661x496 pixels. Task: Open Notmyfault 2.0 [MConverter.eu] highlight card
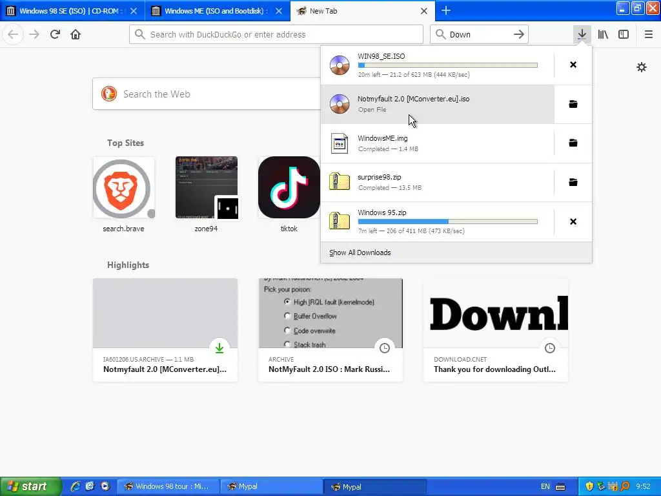[165, 330]
